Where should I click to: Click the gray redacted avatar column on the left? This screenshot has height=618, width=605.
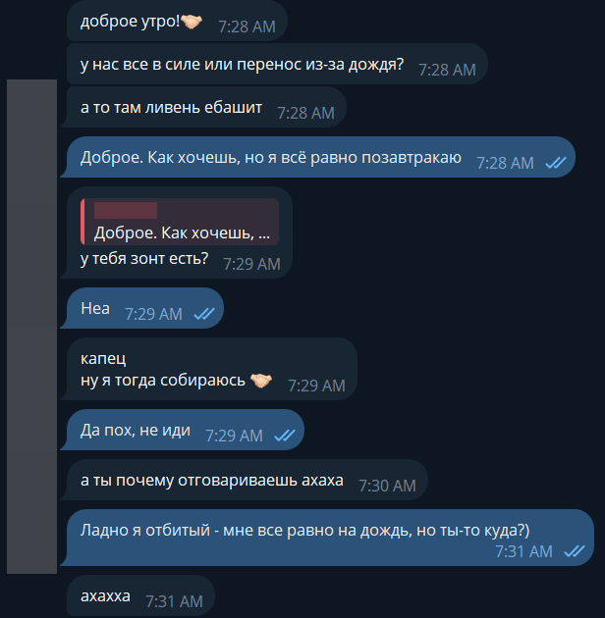(x=32, y=327)
